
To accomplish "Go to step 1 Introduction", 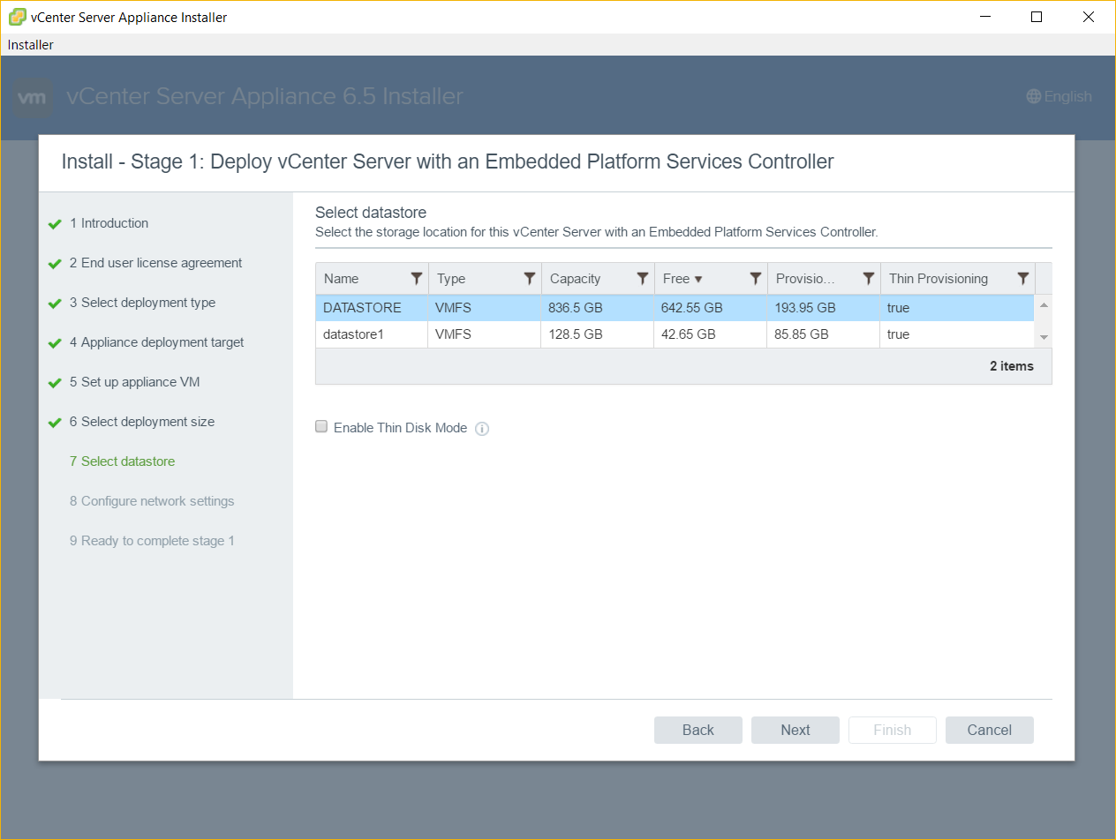I will [x=109, y=223].
